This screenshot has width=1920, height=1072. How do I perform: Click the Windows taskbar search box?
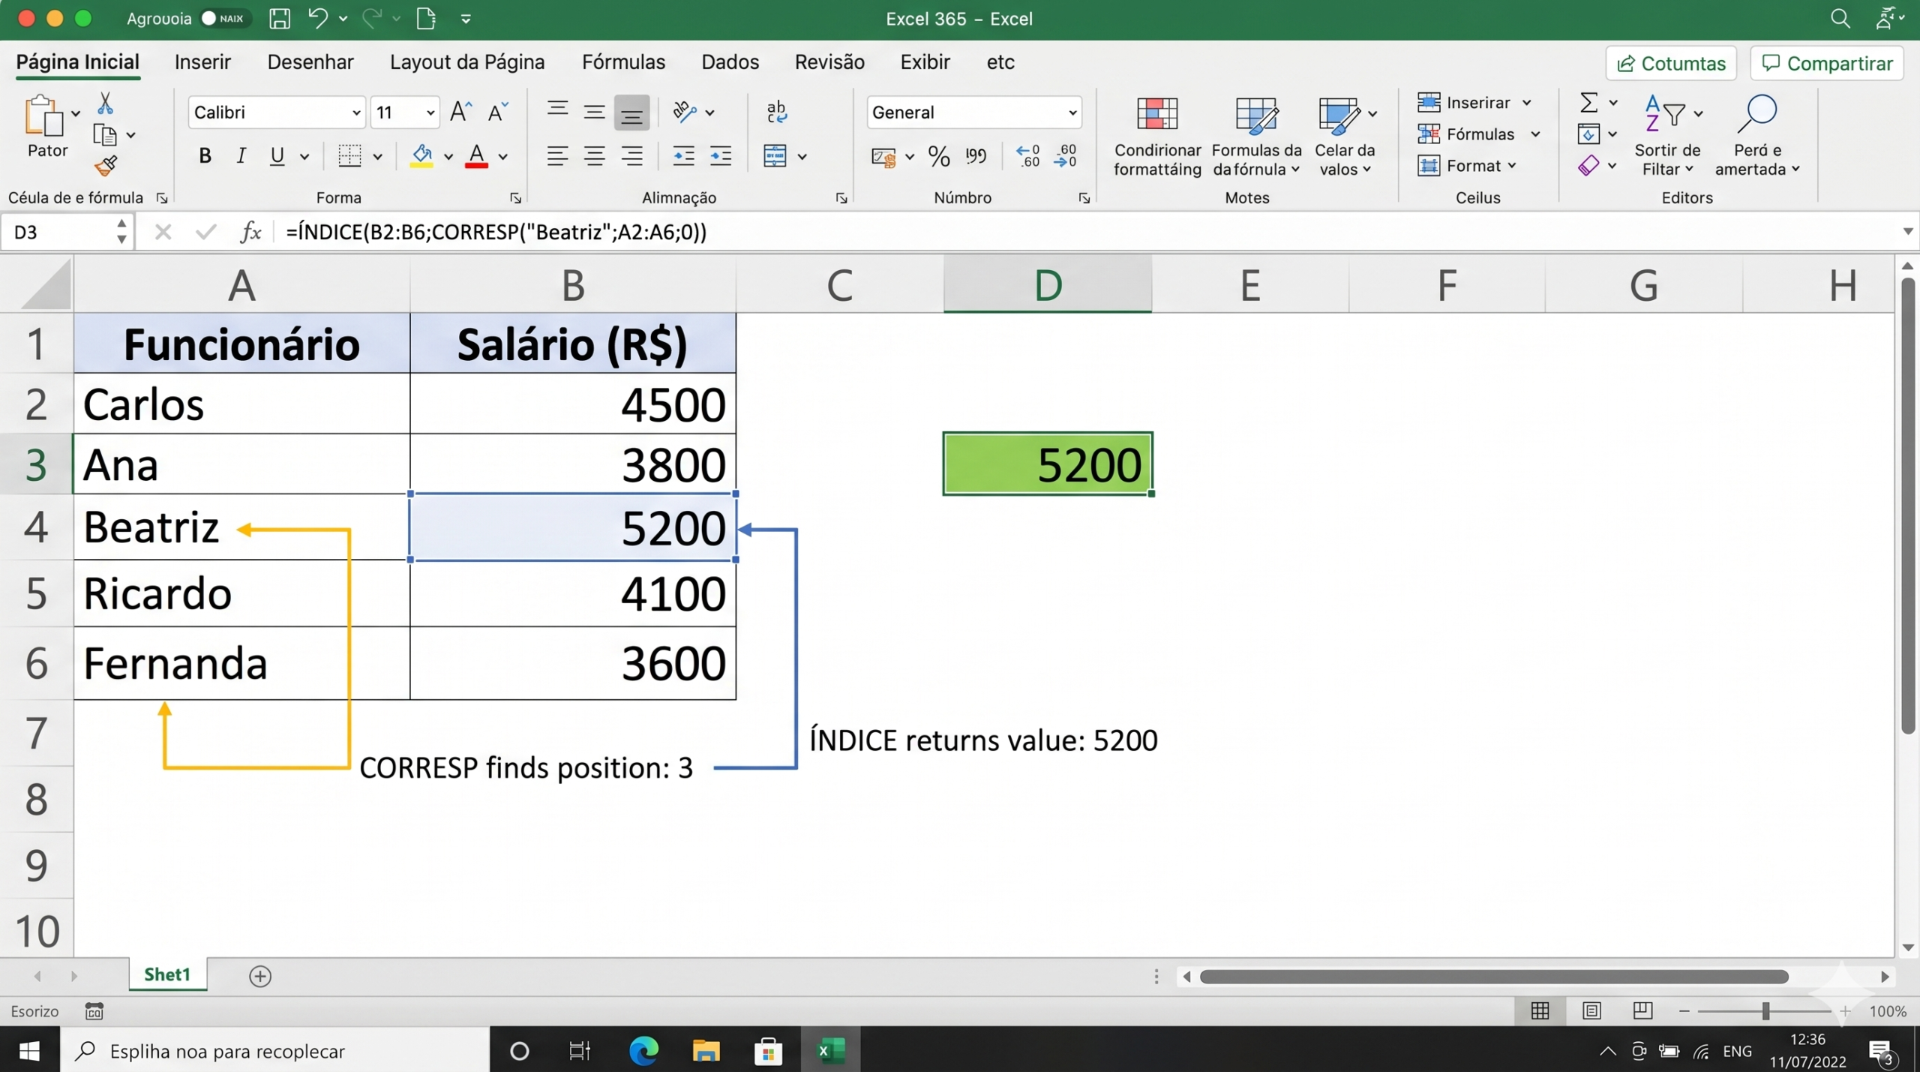274,1051
